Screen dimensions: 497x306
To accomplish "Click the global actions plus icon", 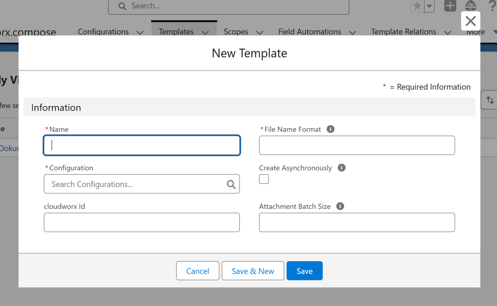I will 450,6.
